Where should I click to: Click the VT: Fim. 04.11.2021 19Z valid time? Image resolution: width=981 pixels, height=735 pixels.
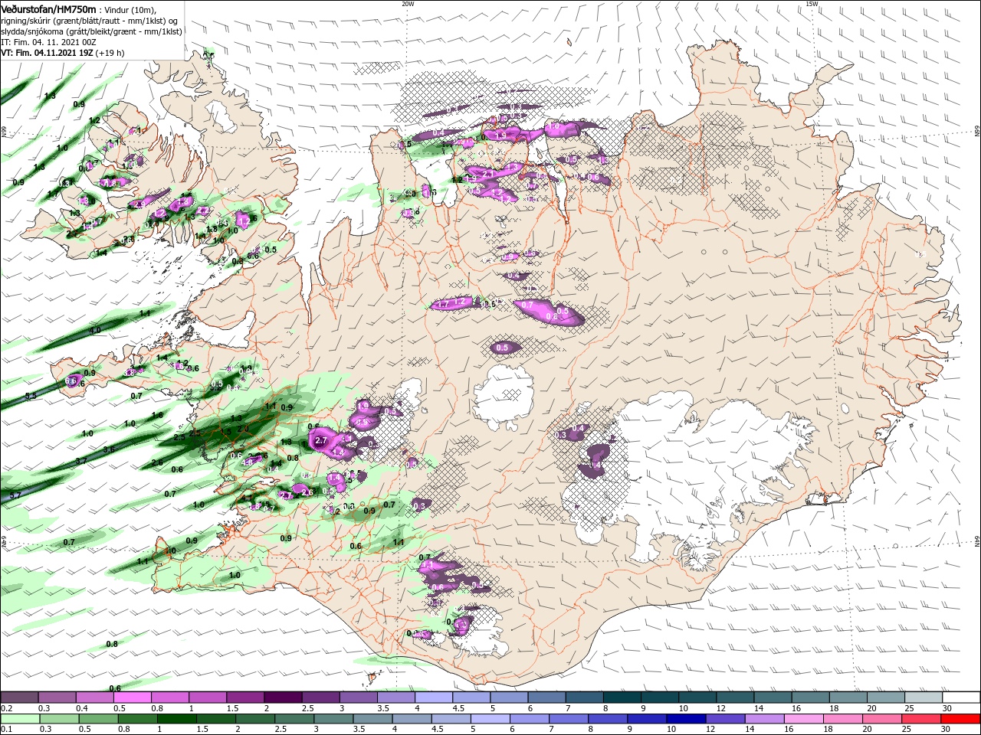pyautogui.click(x=46, y=53)
